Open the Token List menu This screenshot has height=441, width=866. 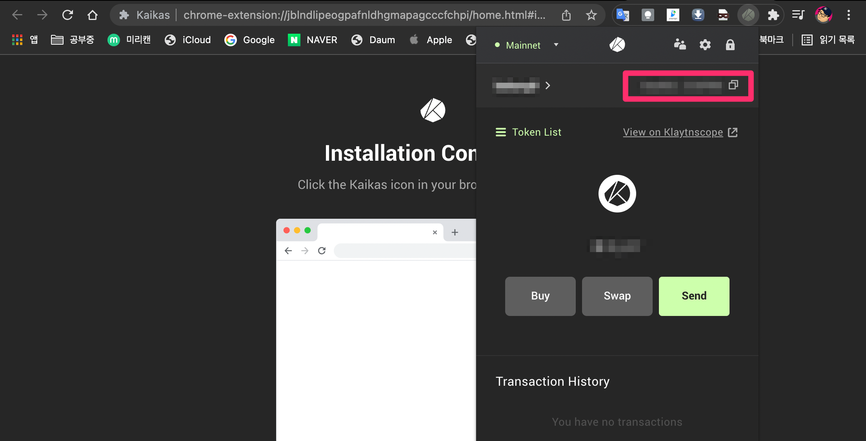tap(528, 132)
